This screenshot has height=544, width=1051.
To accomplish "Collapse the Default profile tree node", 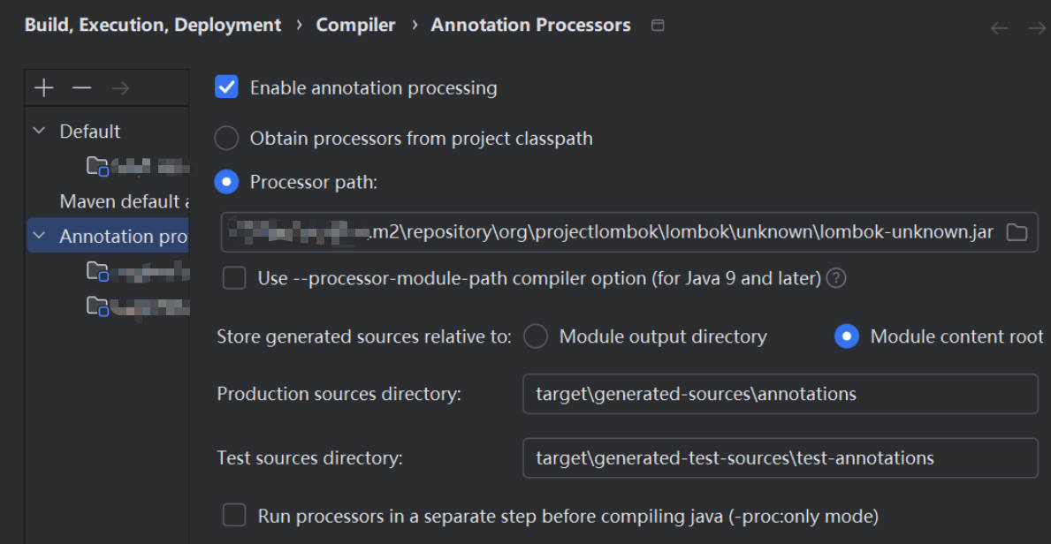I will 39,131.
